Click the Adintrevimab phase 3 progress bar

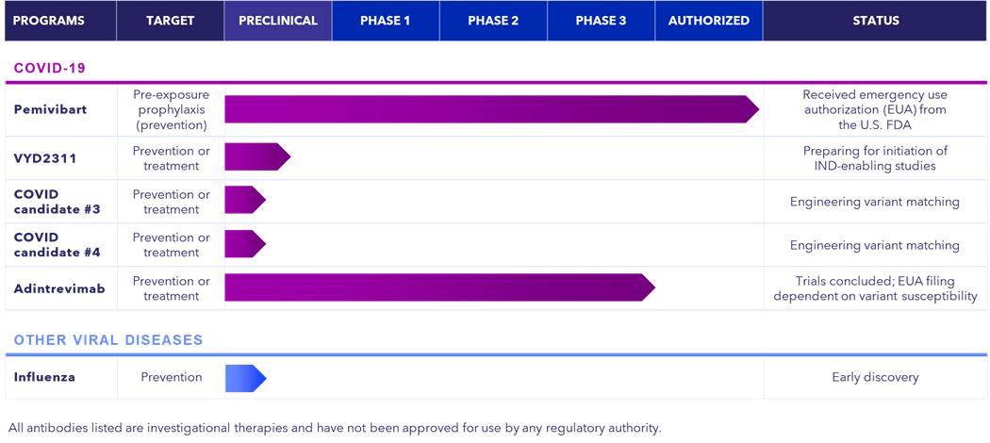point(438,287)
